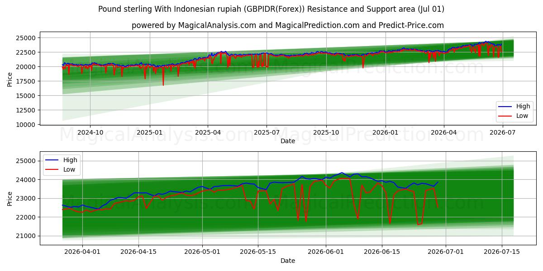543x271 pixels.
Task: Click the 12500 price tick
Action: click(27, 110)
